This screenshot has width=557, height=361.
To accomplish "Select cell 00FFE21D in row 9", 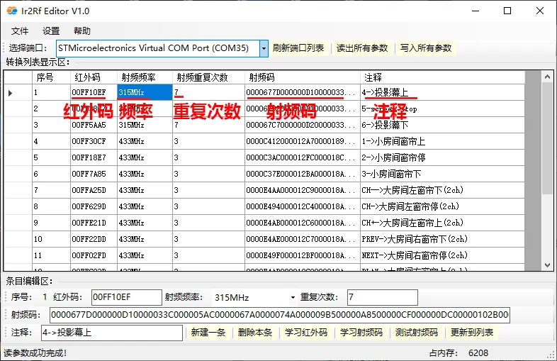I will point(94,223).
